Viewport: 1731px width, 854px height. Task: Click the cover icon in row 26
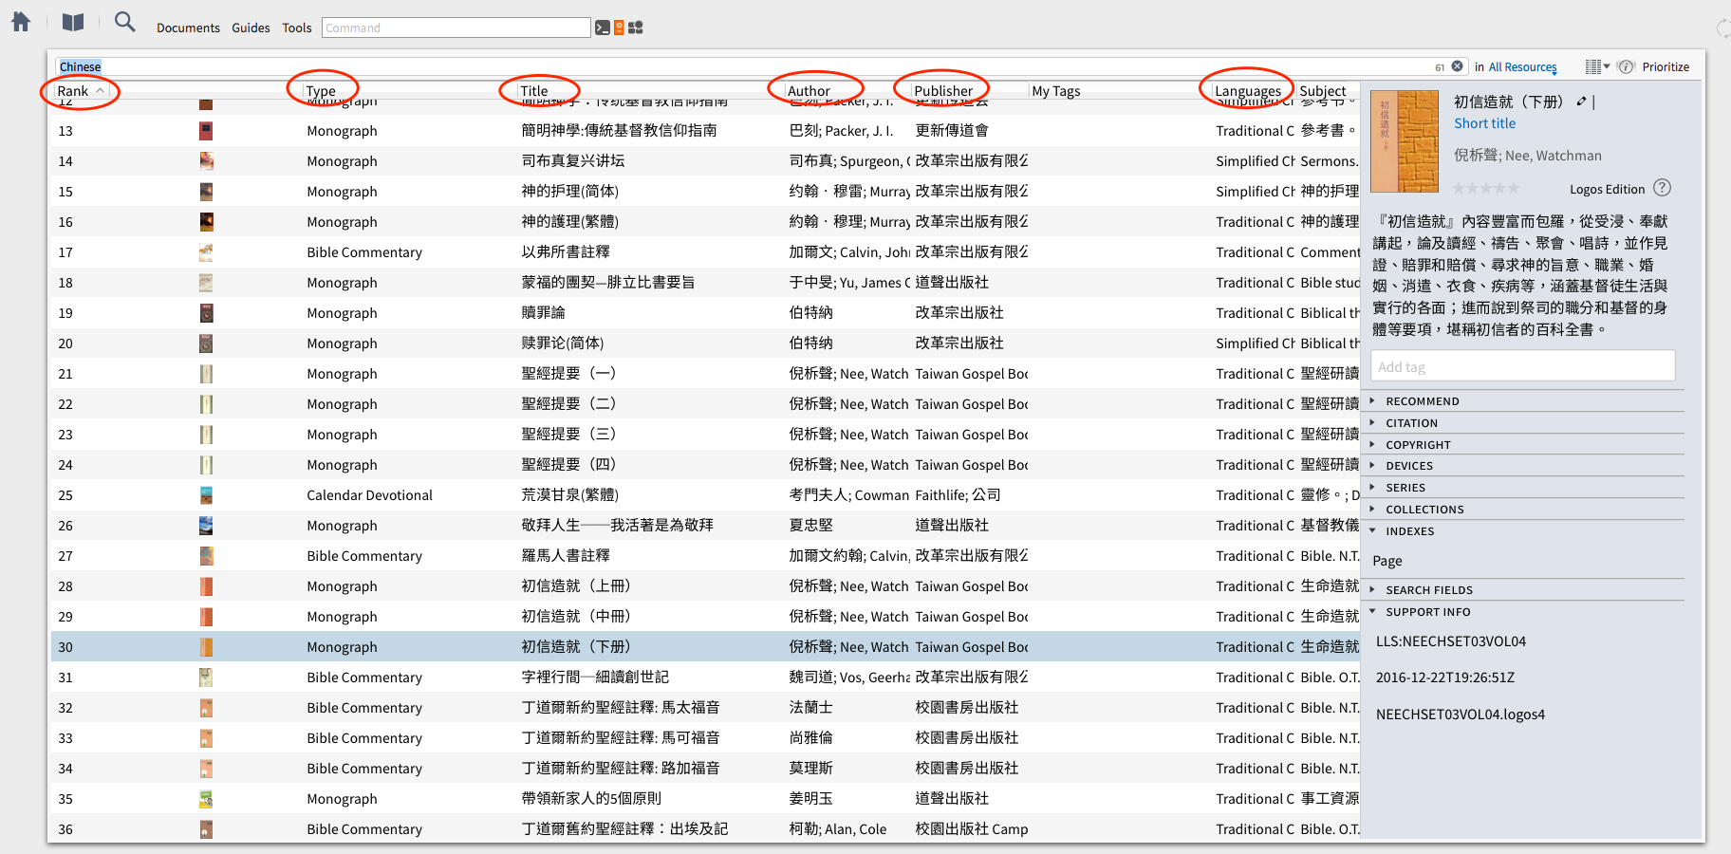(206, 526)
